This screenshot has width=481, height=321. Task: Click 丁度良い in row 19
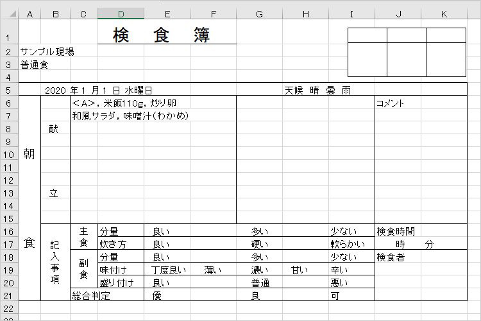[x=169, y=270]
